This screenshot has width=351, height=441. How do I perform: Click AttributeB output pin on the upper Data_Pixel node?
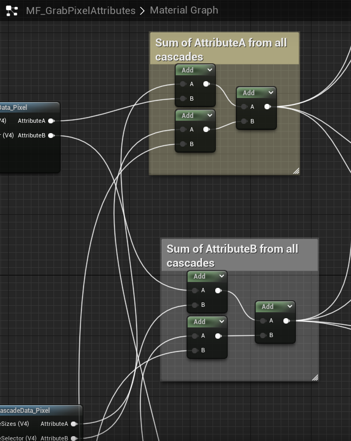click(x=51, y=135)
